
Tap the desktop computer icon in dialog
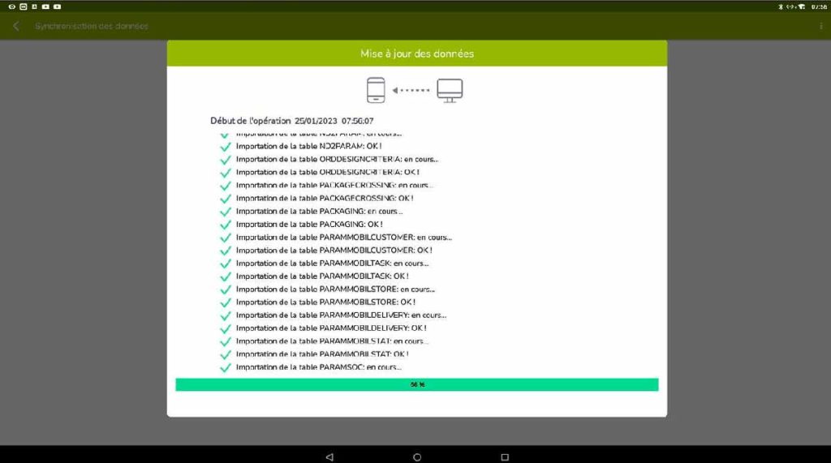point(450,91)
